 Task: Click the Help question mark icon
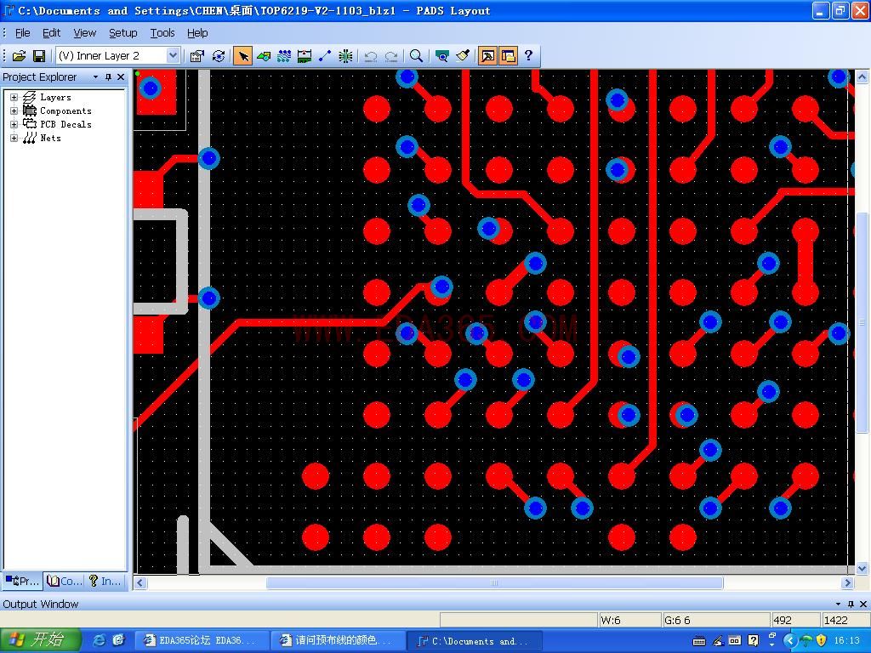tap(529, 55)
